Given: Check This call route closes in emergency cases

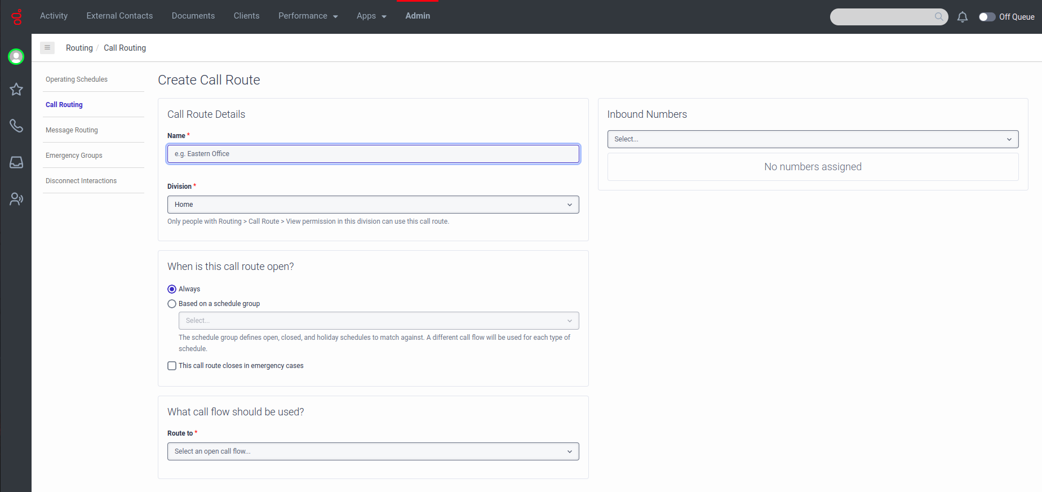Looking at the screenshot, I should (172, 366).
